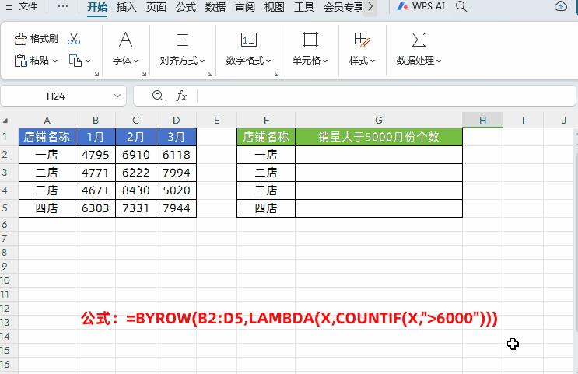Image resolution: width=578 pixels, height=374 pixels.
Task: Open the 单元格 cells menu
Action: click(x=310, y=48)
